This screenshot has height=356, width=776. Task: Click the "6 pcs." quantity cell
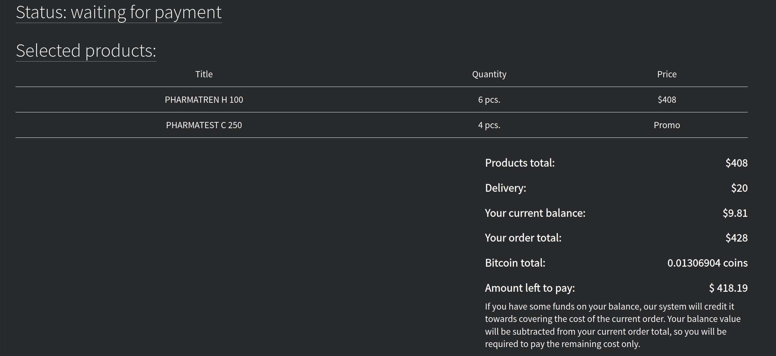point(489,100)
